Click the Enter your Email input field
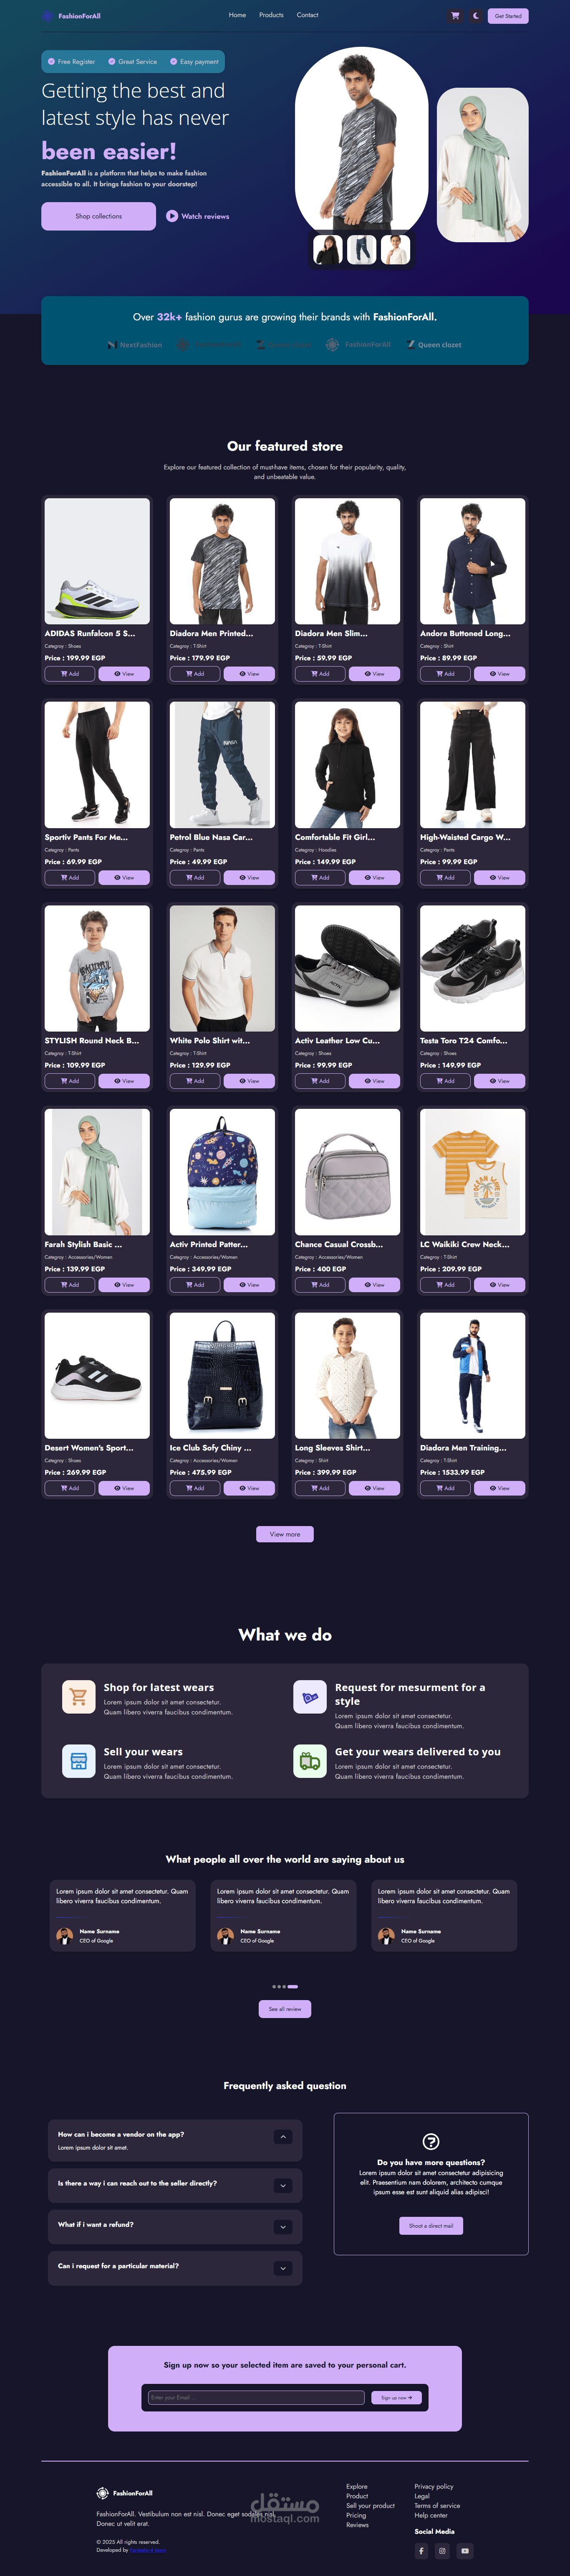This screenshot has width=570, height=2576. coord(256,2397)
